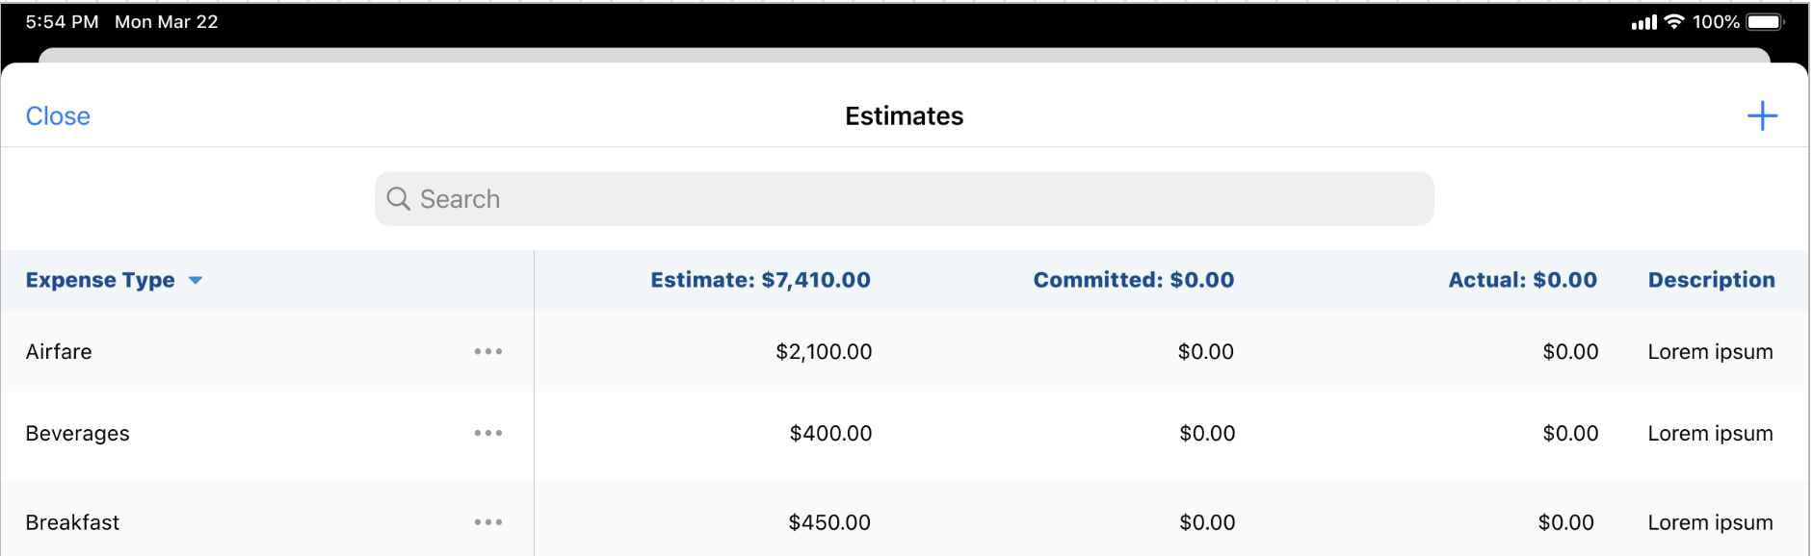Close the Estimates sheet
The width and height of the screenshot is (1813, 556).
point(58,116)
